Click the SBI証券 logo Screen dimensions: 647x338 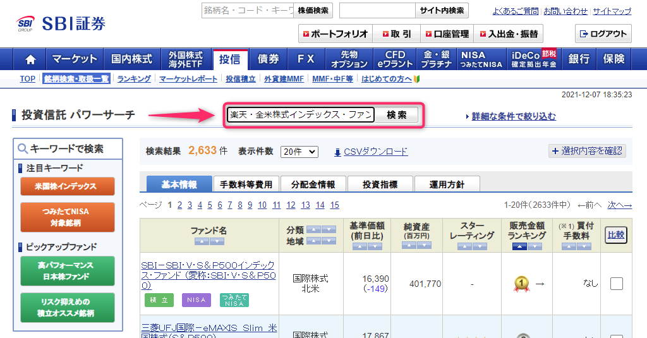(61, 23)
